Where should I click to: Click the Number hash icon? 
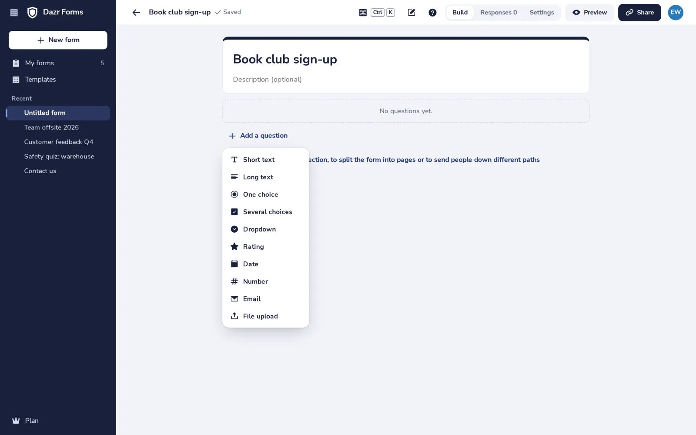pyautogui.click(x=234, y=281)
